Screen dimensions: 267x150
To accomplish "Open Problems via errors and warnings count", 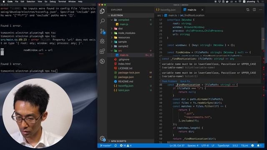I will coord(126,145).
